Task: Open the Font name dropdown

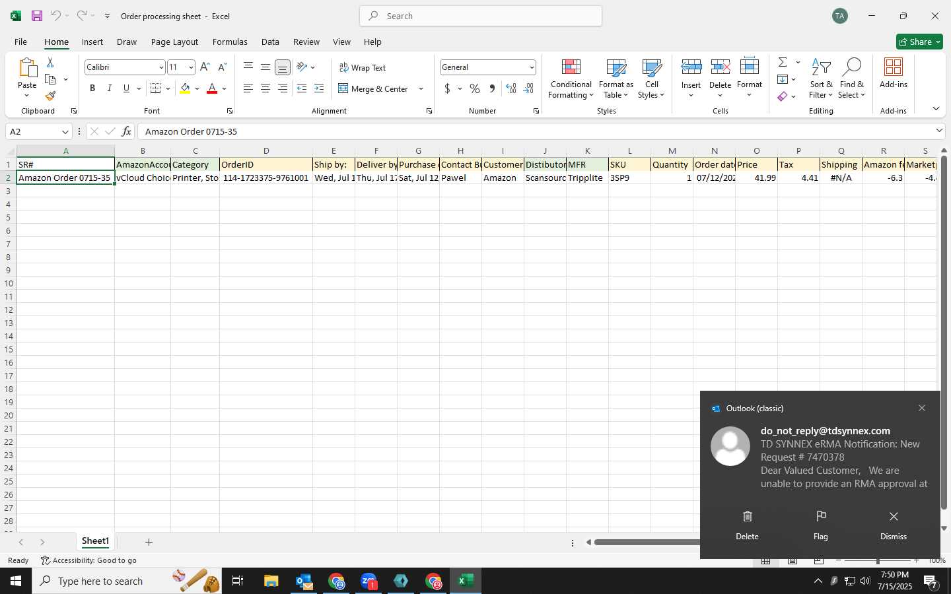Action: tap(160, 67)
